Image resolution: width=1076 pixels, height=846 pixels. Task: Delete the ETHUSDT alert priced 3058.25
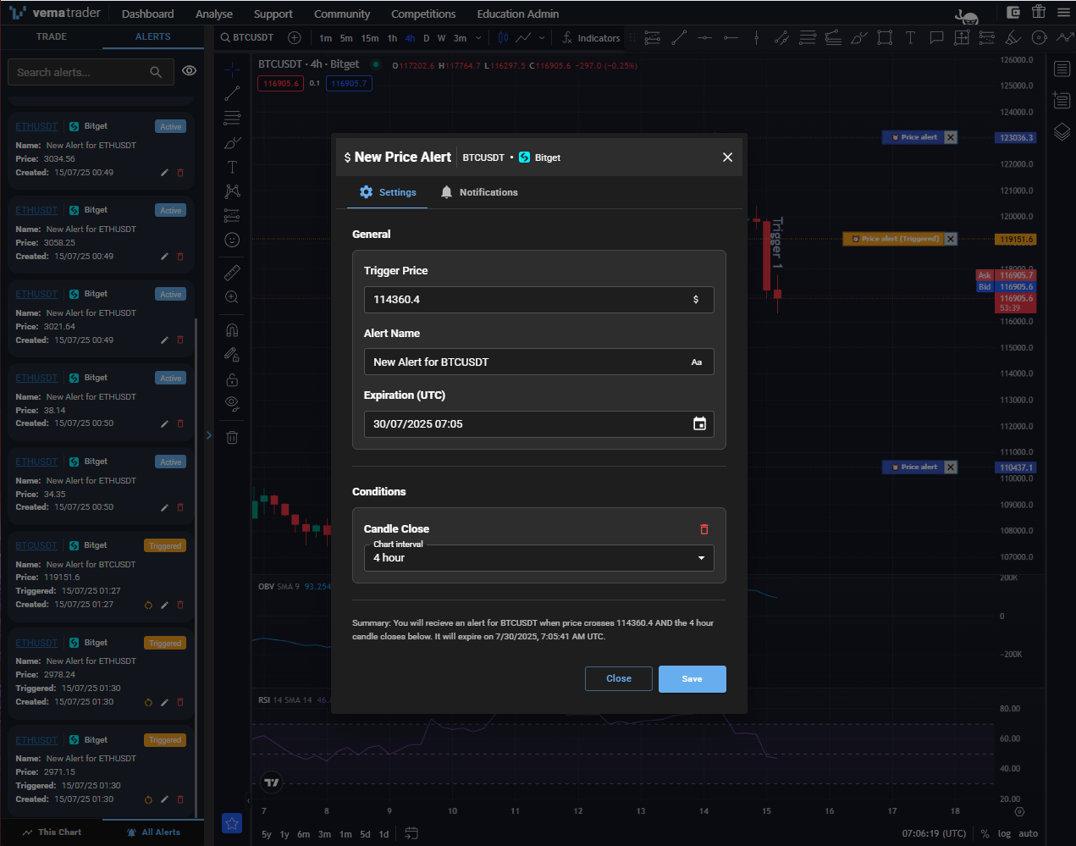point(180,257)
